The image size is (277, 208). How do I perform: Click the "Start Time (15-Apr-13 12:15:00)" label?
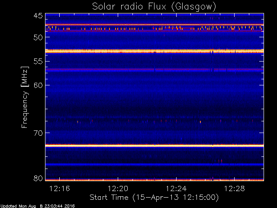tap(154, 198)
